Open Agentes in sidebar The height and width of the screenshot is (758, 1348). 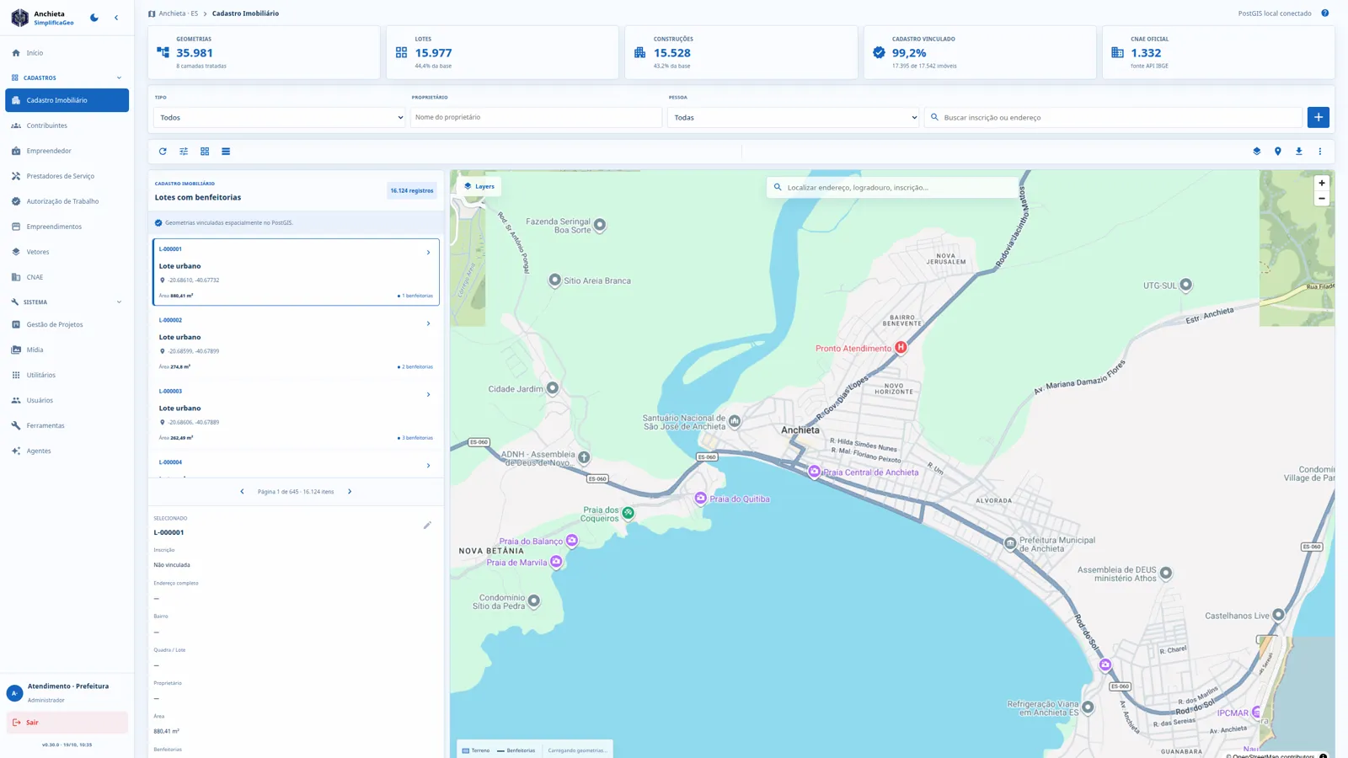coord(67,451)
